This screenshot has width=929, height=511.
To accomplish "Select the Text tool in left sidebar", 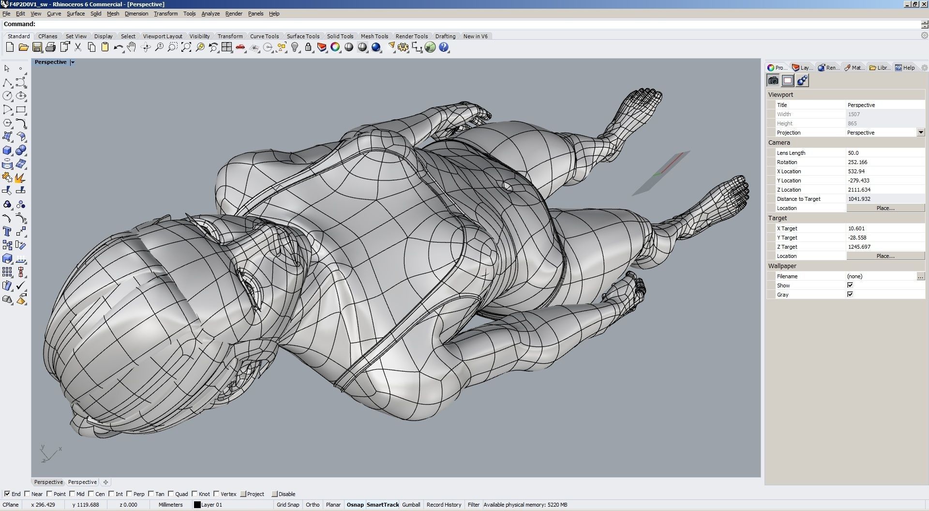I will (7, 231).
